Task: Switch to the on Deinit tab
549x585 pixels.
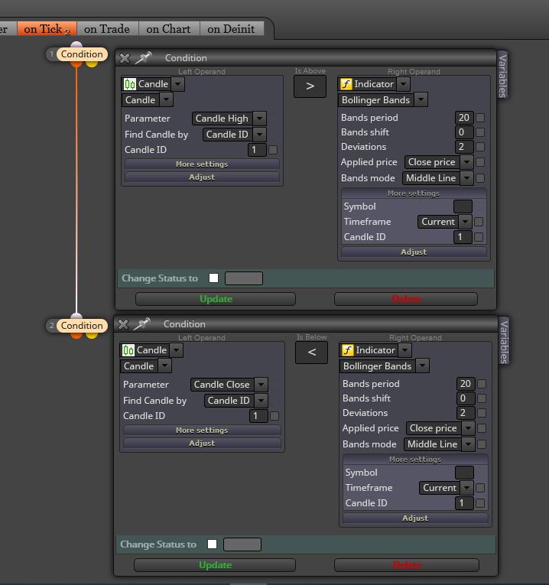Action: (x=232, y=29)
